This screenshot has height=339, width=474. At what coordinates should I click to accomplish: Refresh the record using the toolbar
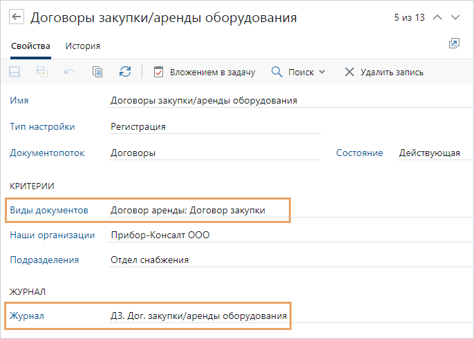[x=125, y=72]
